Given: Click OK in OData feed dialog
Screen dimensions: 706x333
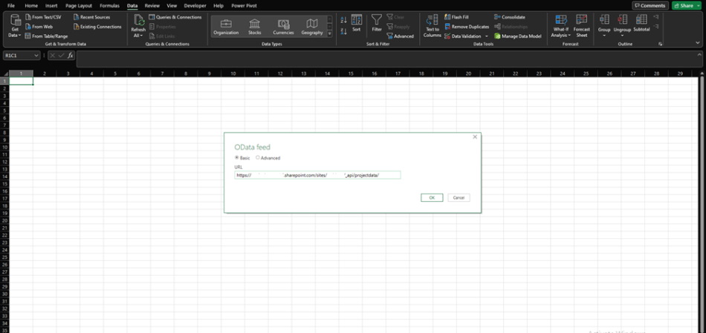Looking at the screenshot, I should coord(432,198).
